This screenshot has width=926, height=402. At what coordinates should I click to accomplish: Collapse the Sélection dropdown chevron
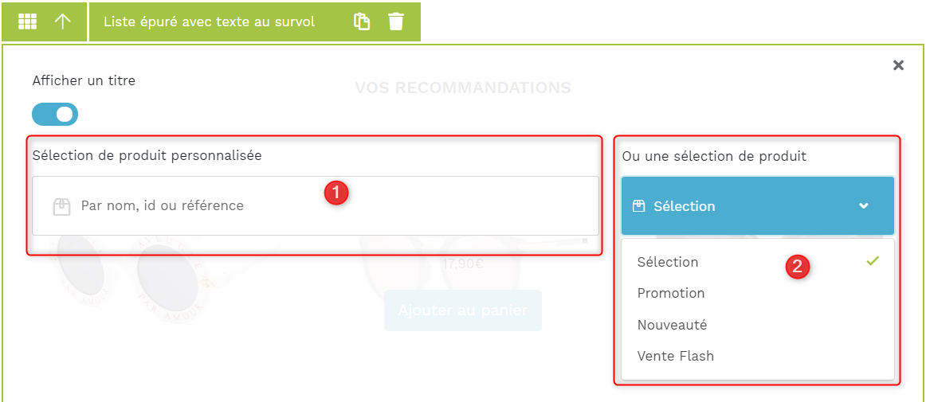pos(863,206)
